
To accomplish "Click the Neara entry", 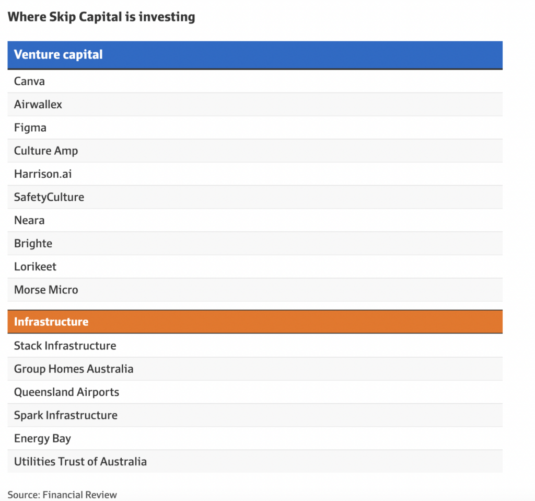I will pos(29,220).
